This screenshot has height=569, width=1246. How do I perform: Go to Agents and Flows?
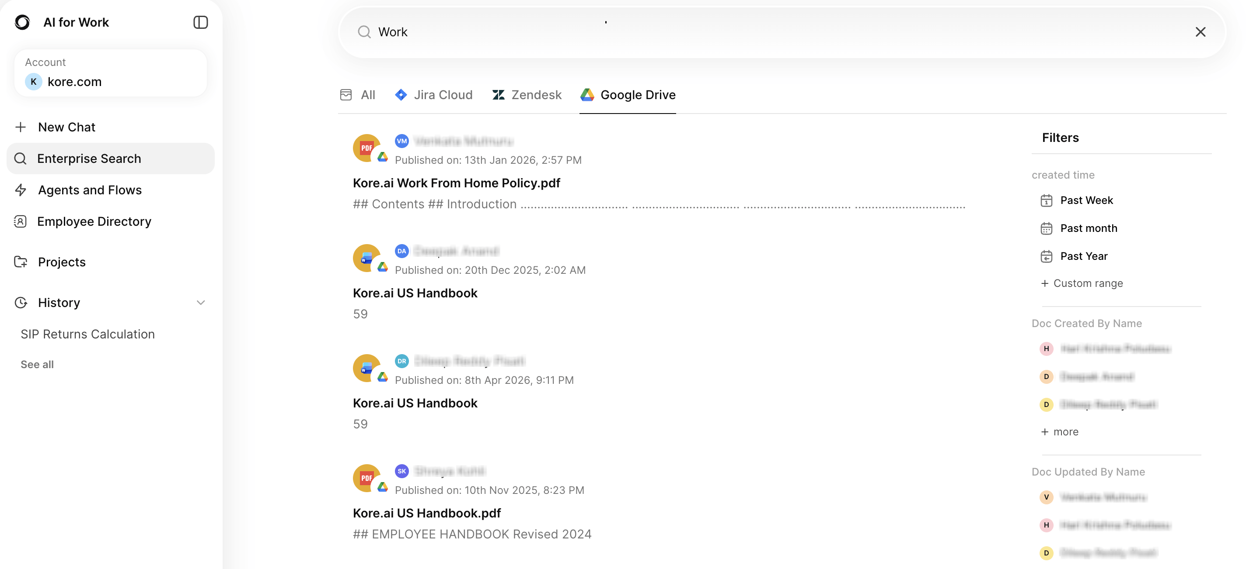111,190
